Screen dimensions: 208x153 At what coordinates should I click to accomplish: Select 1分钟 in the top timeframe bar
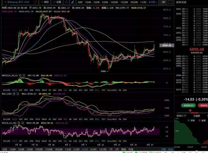(88, 2)
